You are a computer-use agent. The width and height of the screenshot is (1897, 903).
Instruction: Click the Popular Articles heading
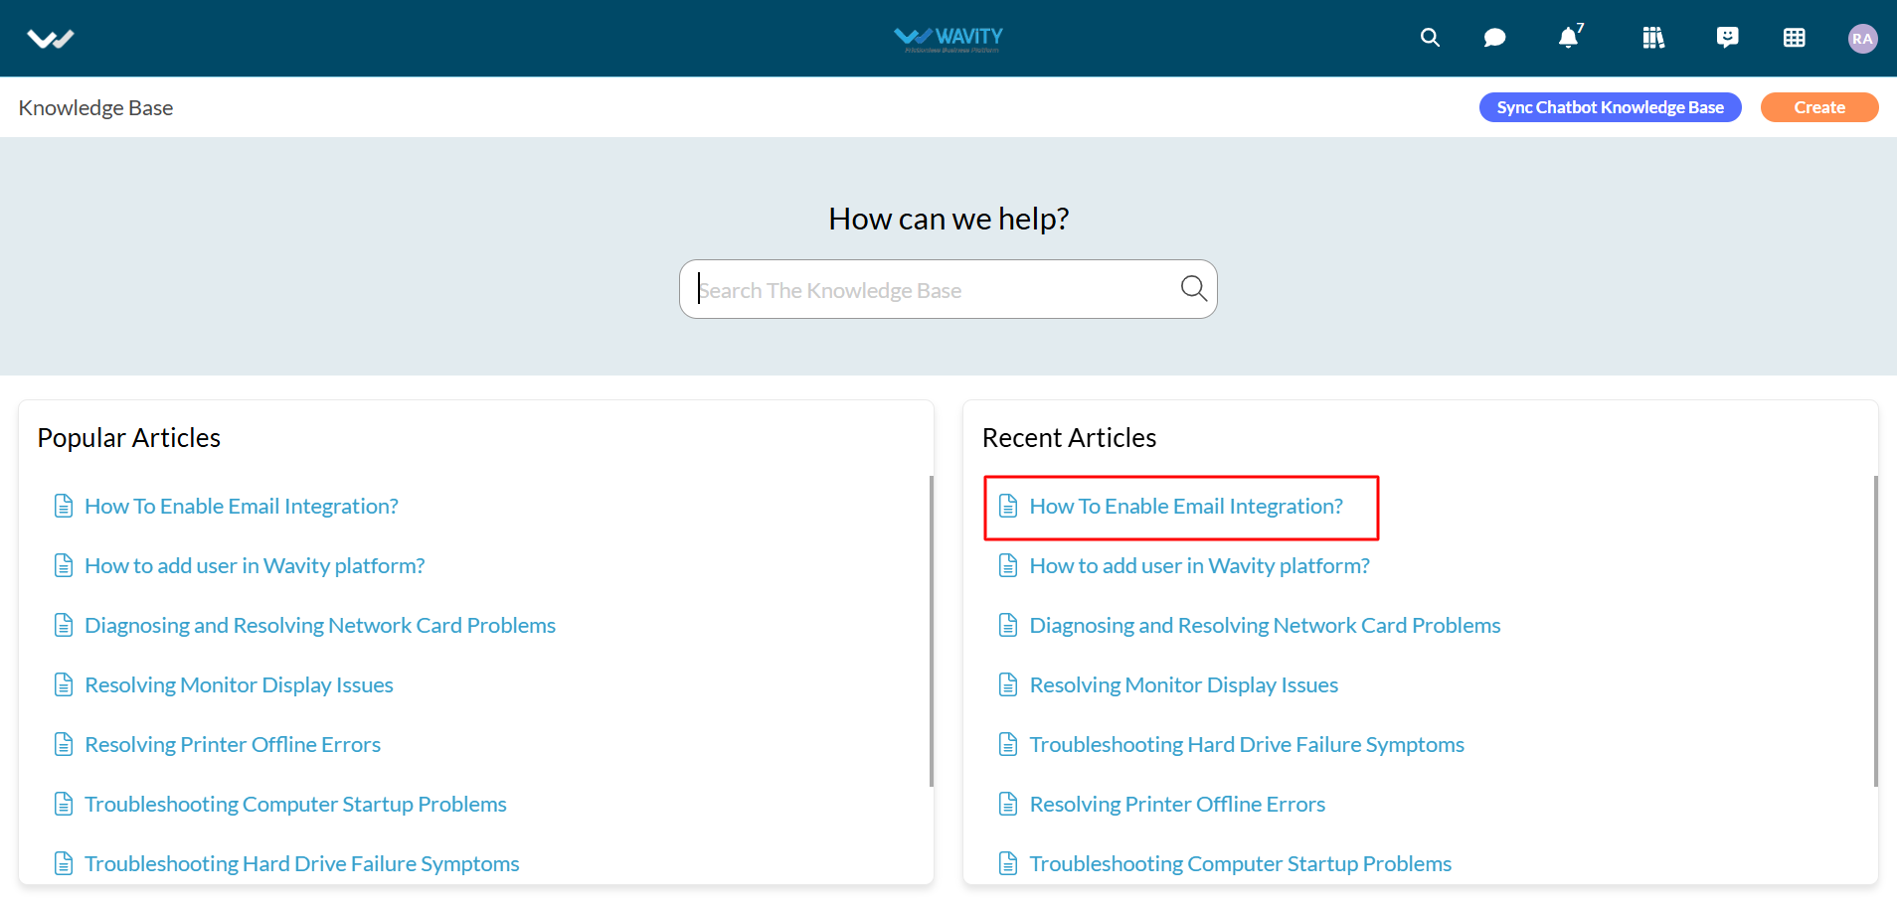point(129,437)
